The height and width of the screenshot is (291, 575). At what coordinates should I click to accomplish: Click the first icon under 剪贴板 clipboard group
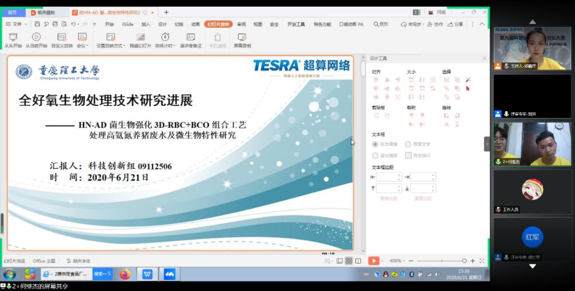click(x=376, y=116)
